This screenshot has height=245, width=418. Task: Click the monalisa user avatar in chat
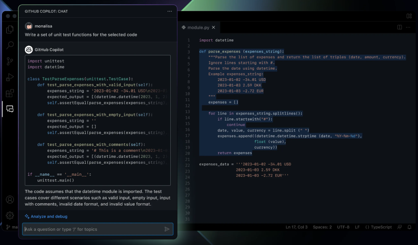29,26
